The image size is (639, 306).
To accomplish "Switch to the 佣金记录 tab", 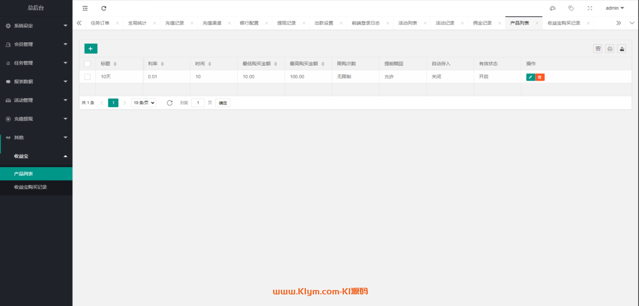I will click(482, 23).
